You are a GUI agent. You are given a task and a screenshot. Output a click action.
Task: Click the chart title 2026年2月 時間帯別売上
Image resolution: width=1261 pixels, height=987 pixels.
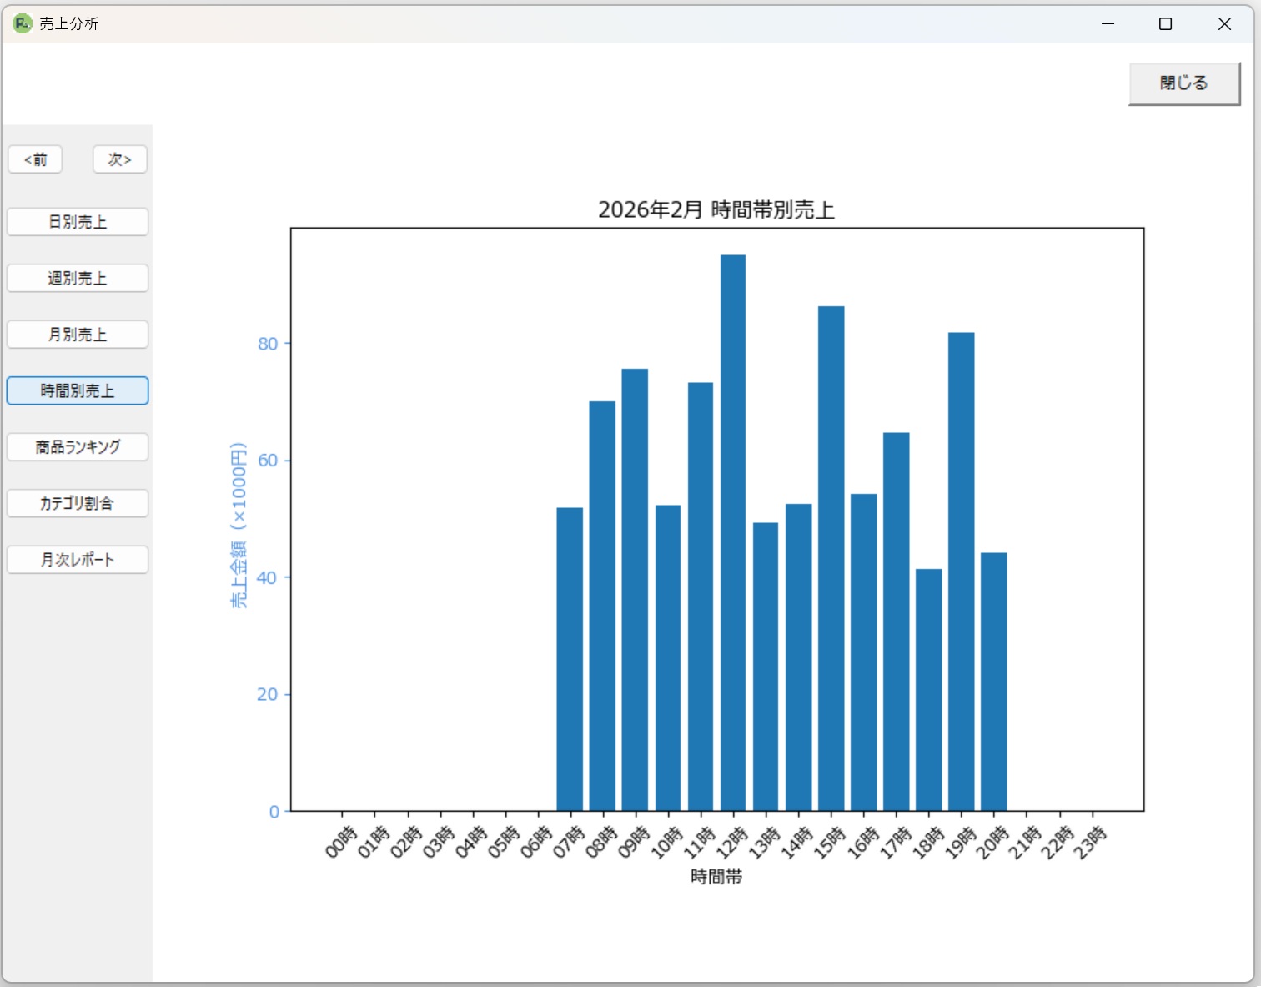[716, 209]
